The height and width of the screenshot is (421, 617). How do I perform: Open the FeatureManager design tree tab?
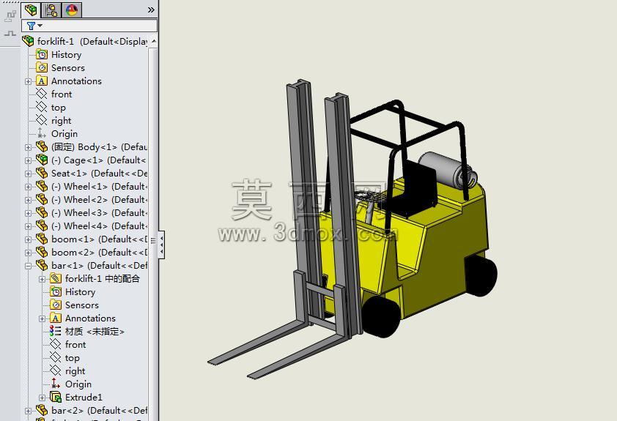tap(31, 10)
